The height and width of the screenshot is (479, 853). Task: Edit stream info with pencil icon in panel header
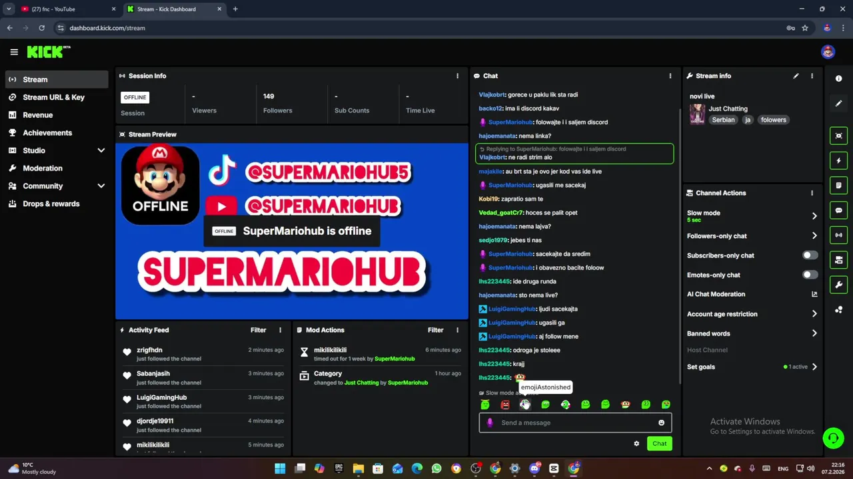tap(796, 76)
